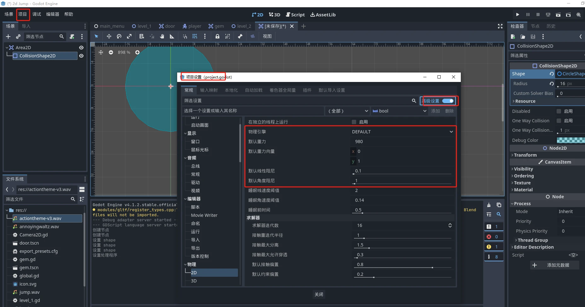The image size is (585, 307).
Task: Select the Move tool in canvas toolbar
Action: click(x=109, y=36)
